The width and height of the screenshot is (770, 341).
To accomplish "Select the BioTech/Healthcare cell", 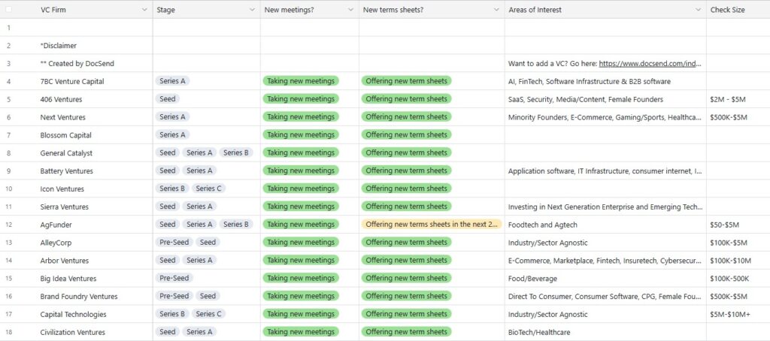I will [x=605, y=332].
